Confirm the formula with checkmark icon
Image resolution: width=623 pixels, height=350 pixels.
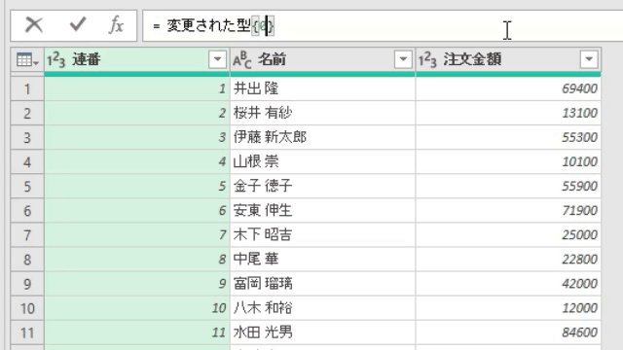pos(78,24)
